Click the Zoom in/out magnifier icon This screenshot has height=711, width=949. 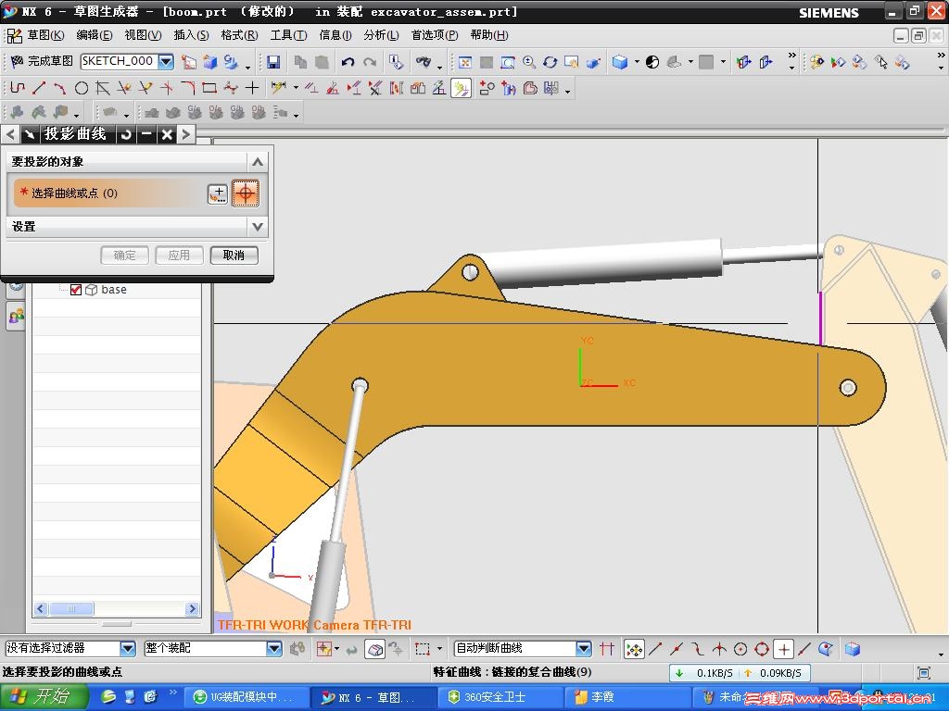(x=529, y=62)
